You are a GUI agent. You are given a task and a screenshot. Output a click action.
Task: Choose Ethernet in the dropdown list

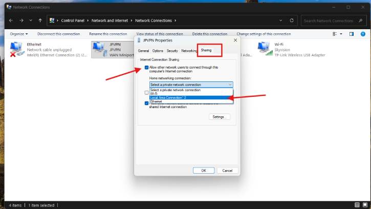coord(191,101)
